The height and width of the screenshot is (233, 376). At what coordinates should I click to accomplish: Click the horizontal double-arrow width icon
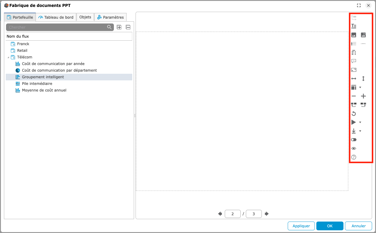click(354, 79)
